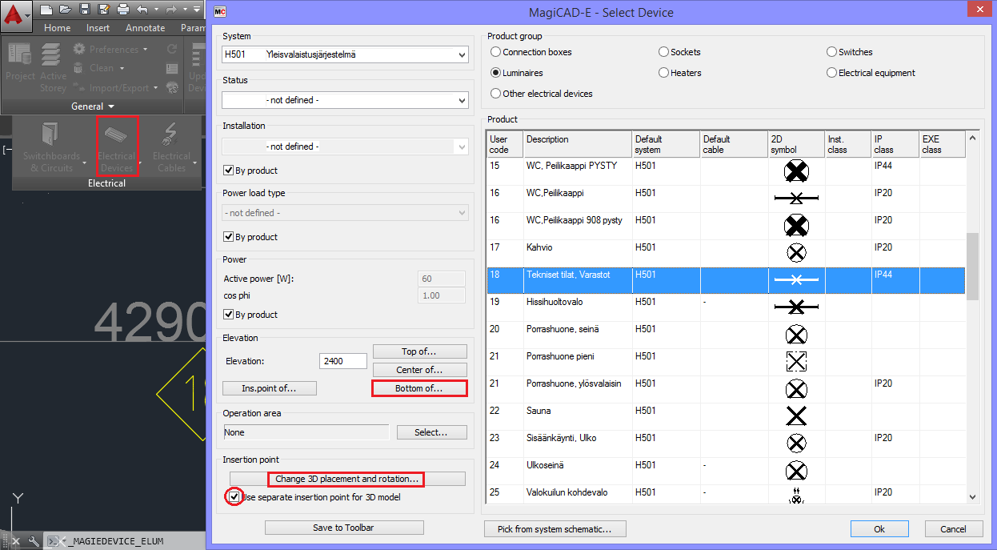The height and width of the screenshot is (550, 997).
Task: Open the Insert ribbon tab
Action: (98, 28)
